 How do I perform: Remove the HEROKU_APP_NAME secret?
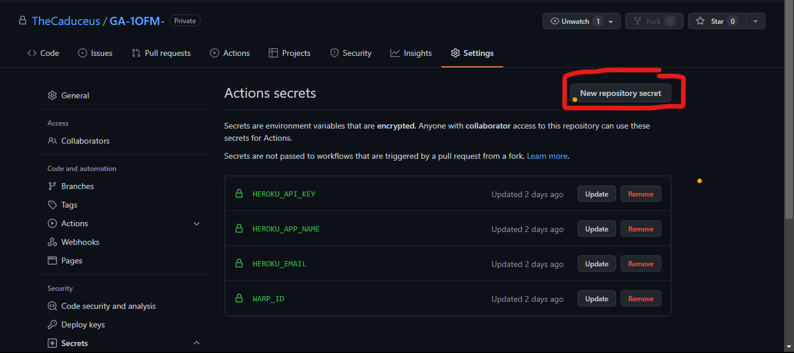pyautogui.click(x=640, y=229)
